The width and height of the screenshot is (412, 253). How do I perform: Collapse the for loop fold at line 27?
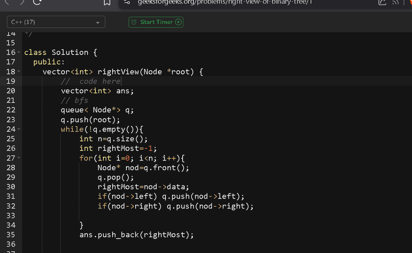pyautogui.click(x=18, y=158)
